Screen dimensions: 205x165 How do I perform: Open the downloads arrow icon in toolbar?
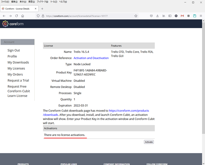[x=157, y=16]
